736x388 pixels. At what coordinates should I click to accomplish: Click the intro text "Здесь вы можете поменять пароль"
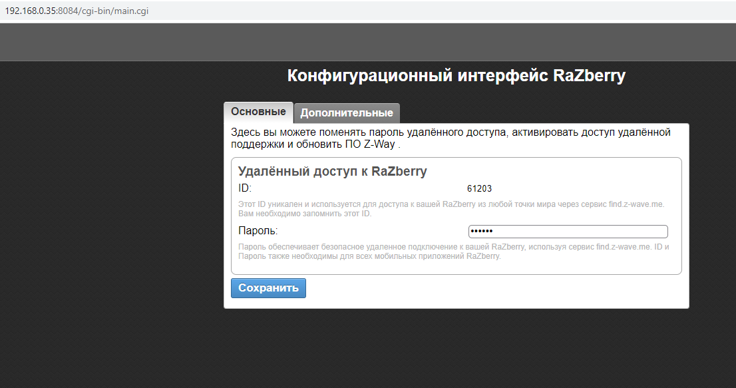[x=451, y=138]
